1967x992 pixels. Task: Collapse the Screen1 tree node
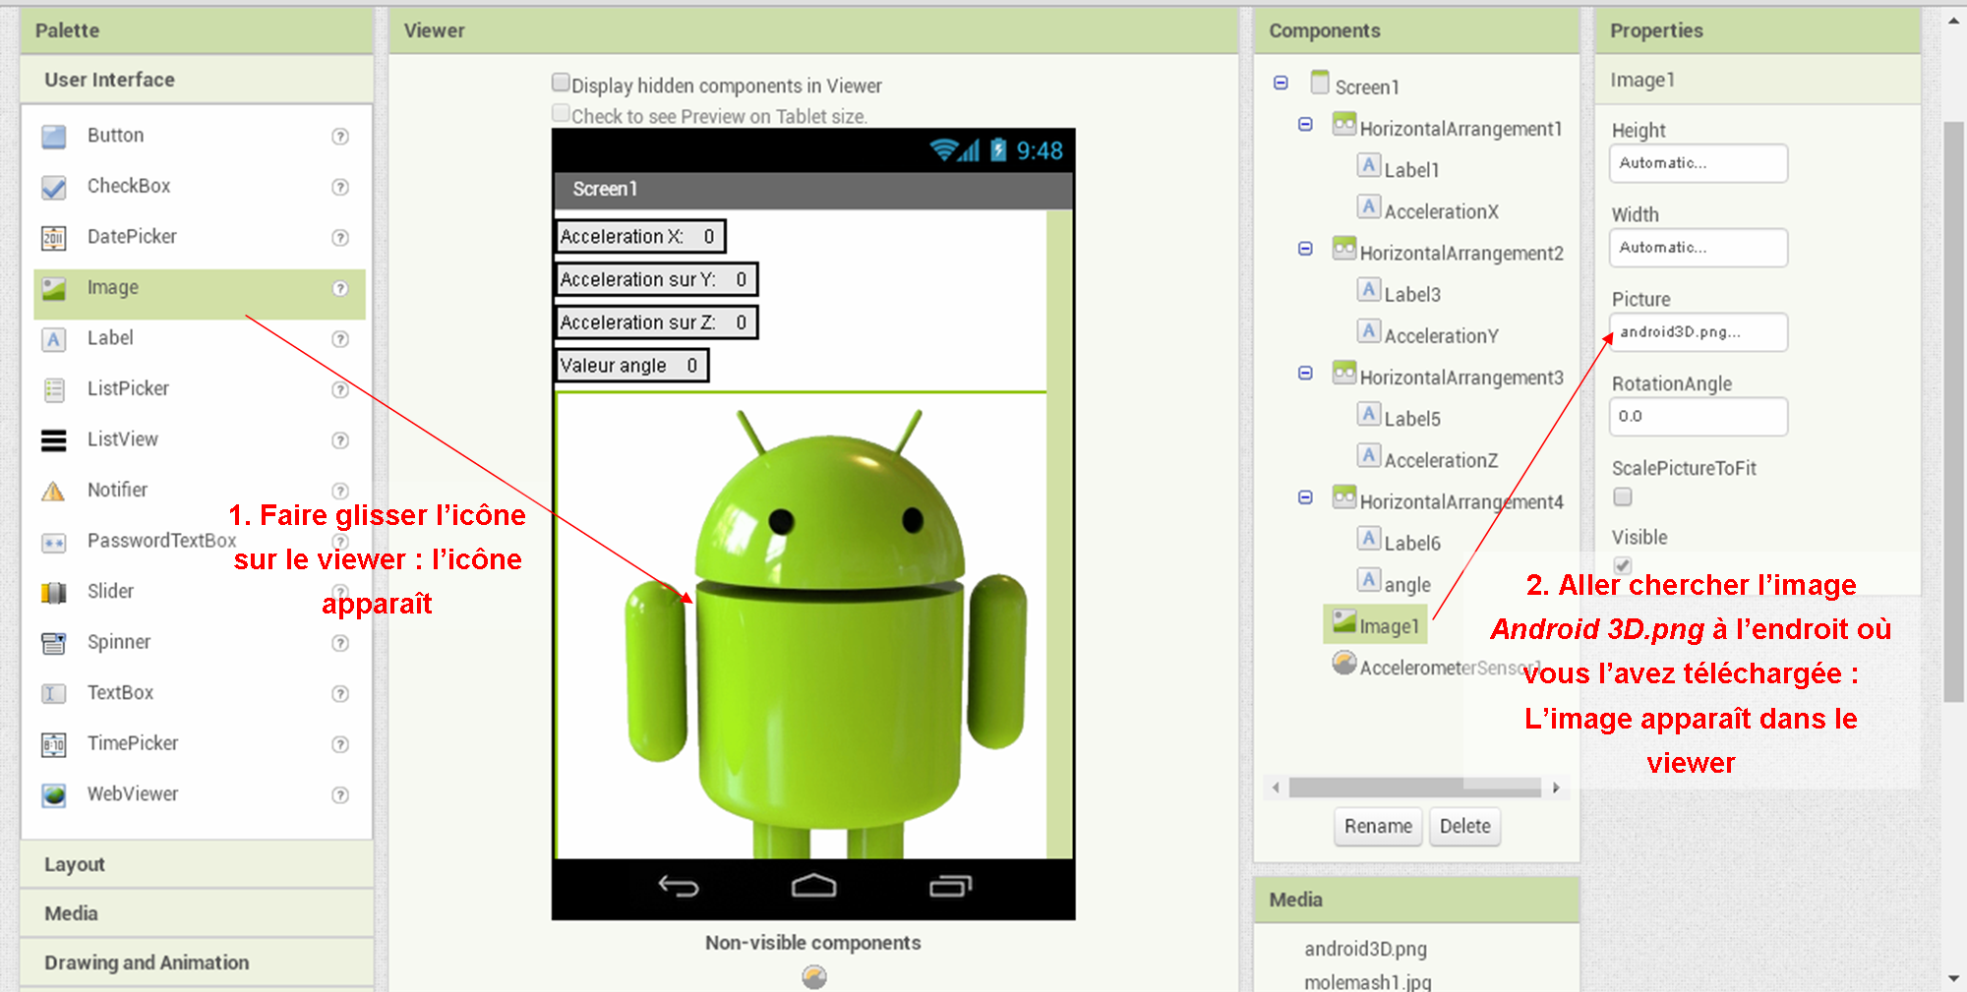pyautogui.click(x=1281, y=83)
